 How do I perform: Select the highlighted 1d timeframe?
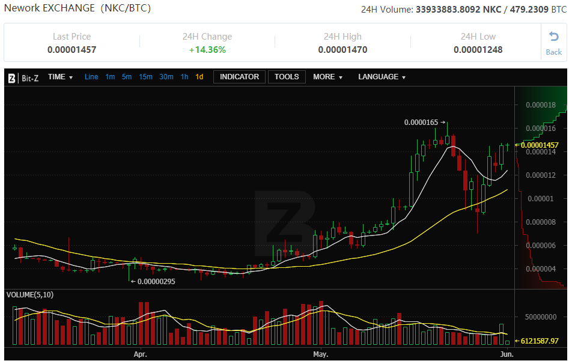point(199,77)
